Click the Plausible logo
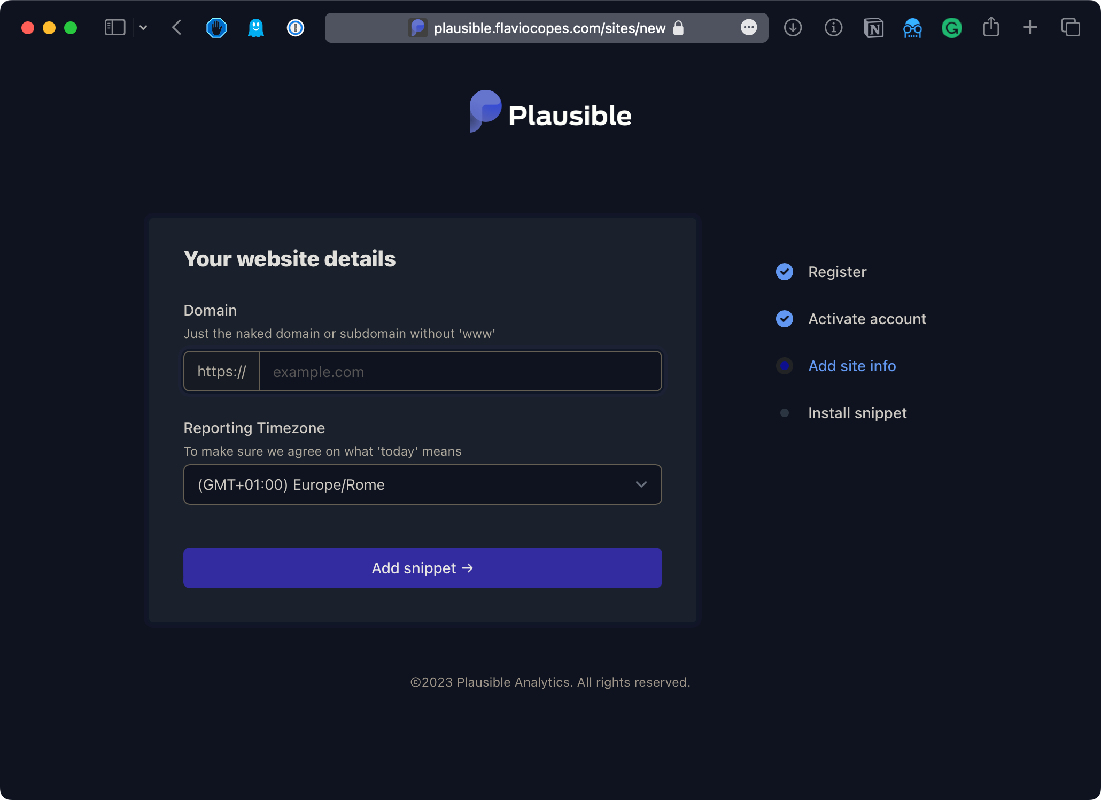Image resolution: width=1101 pixels, height=800 pixels. [x=550, y=112]
